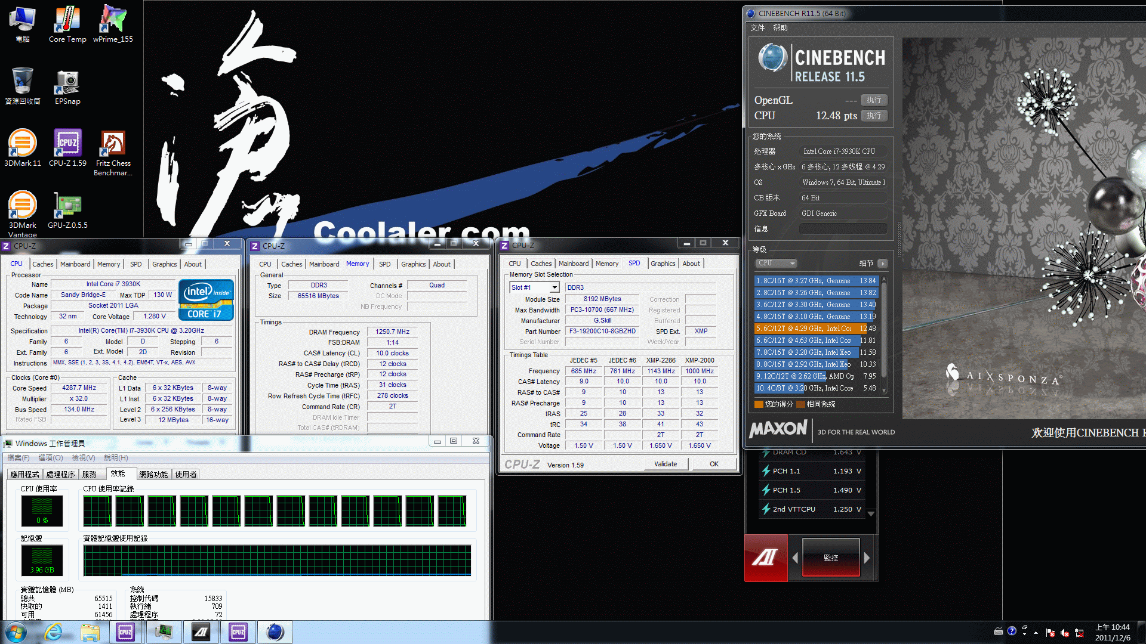Open the CPU ranking type dropdown in Cinebench
1146x644 pixels.
(x=776, y=263)
